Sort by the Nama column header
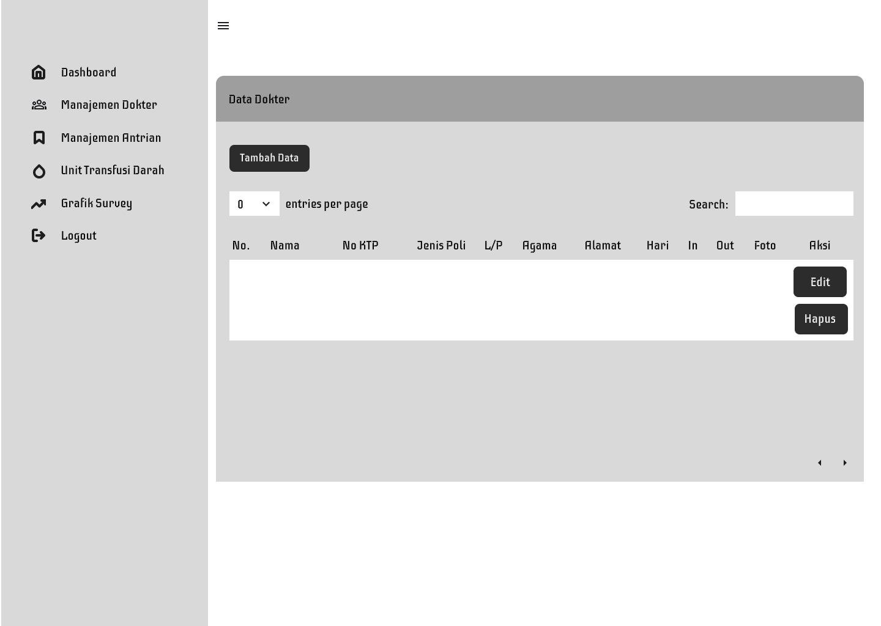The width and height of the screenshot is (881, 626). (x=284, y=245)
